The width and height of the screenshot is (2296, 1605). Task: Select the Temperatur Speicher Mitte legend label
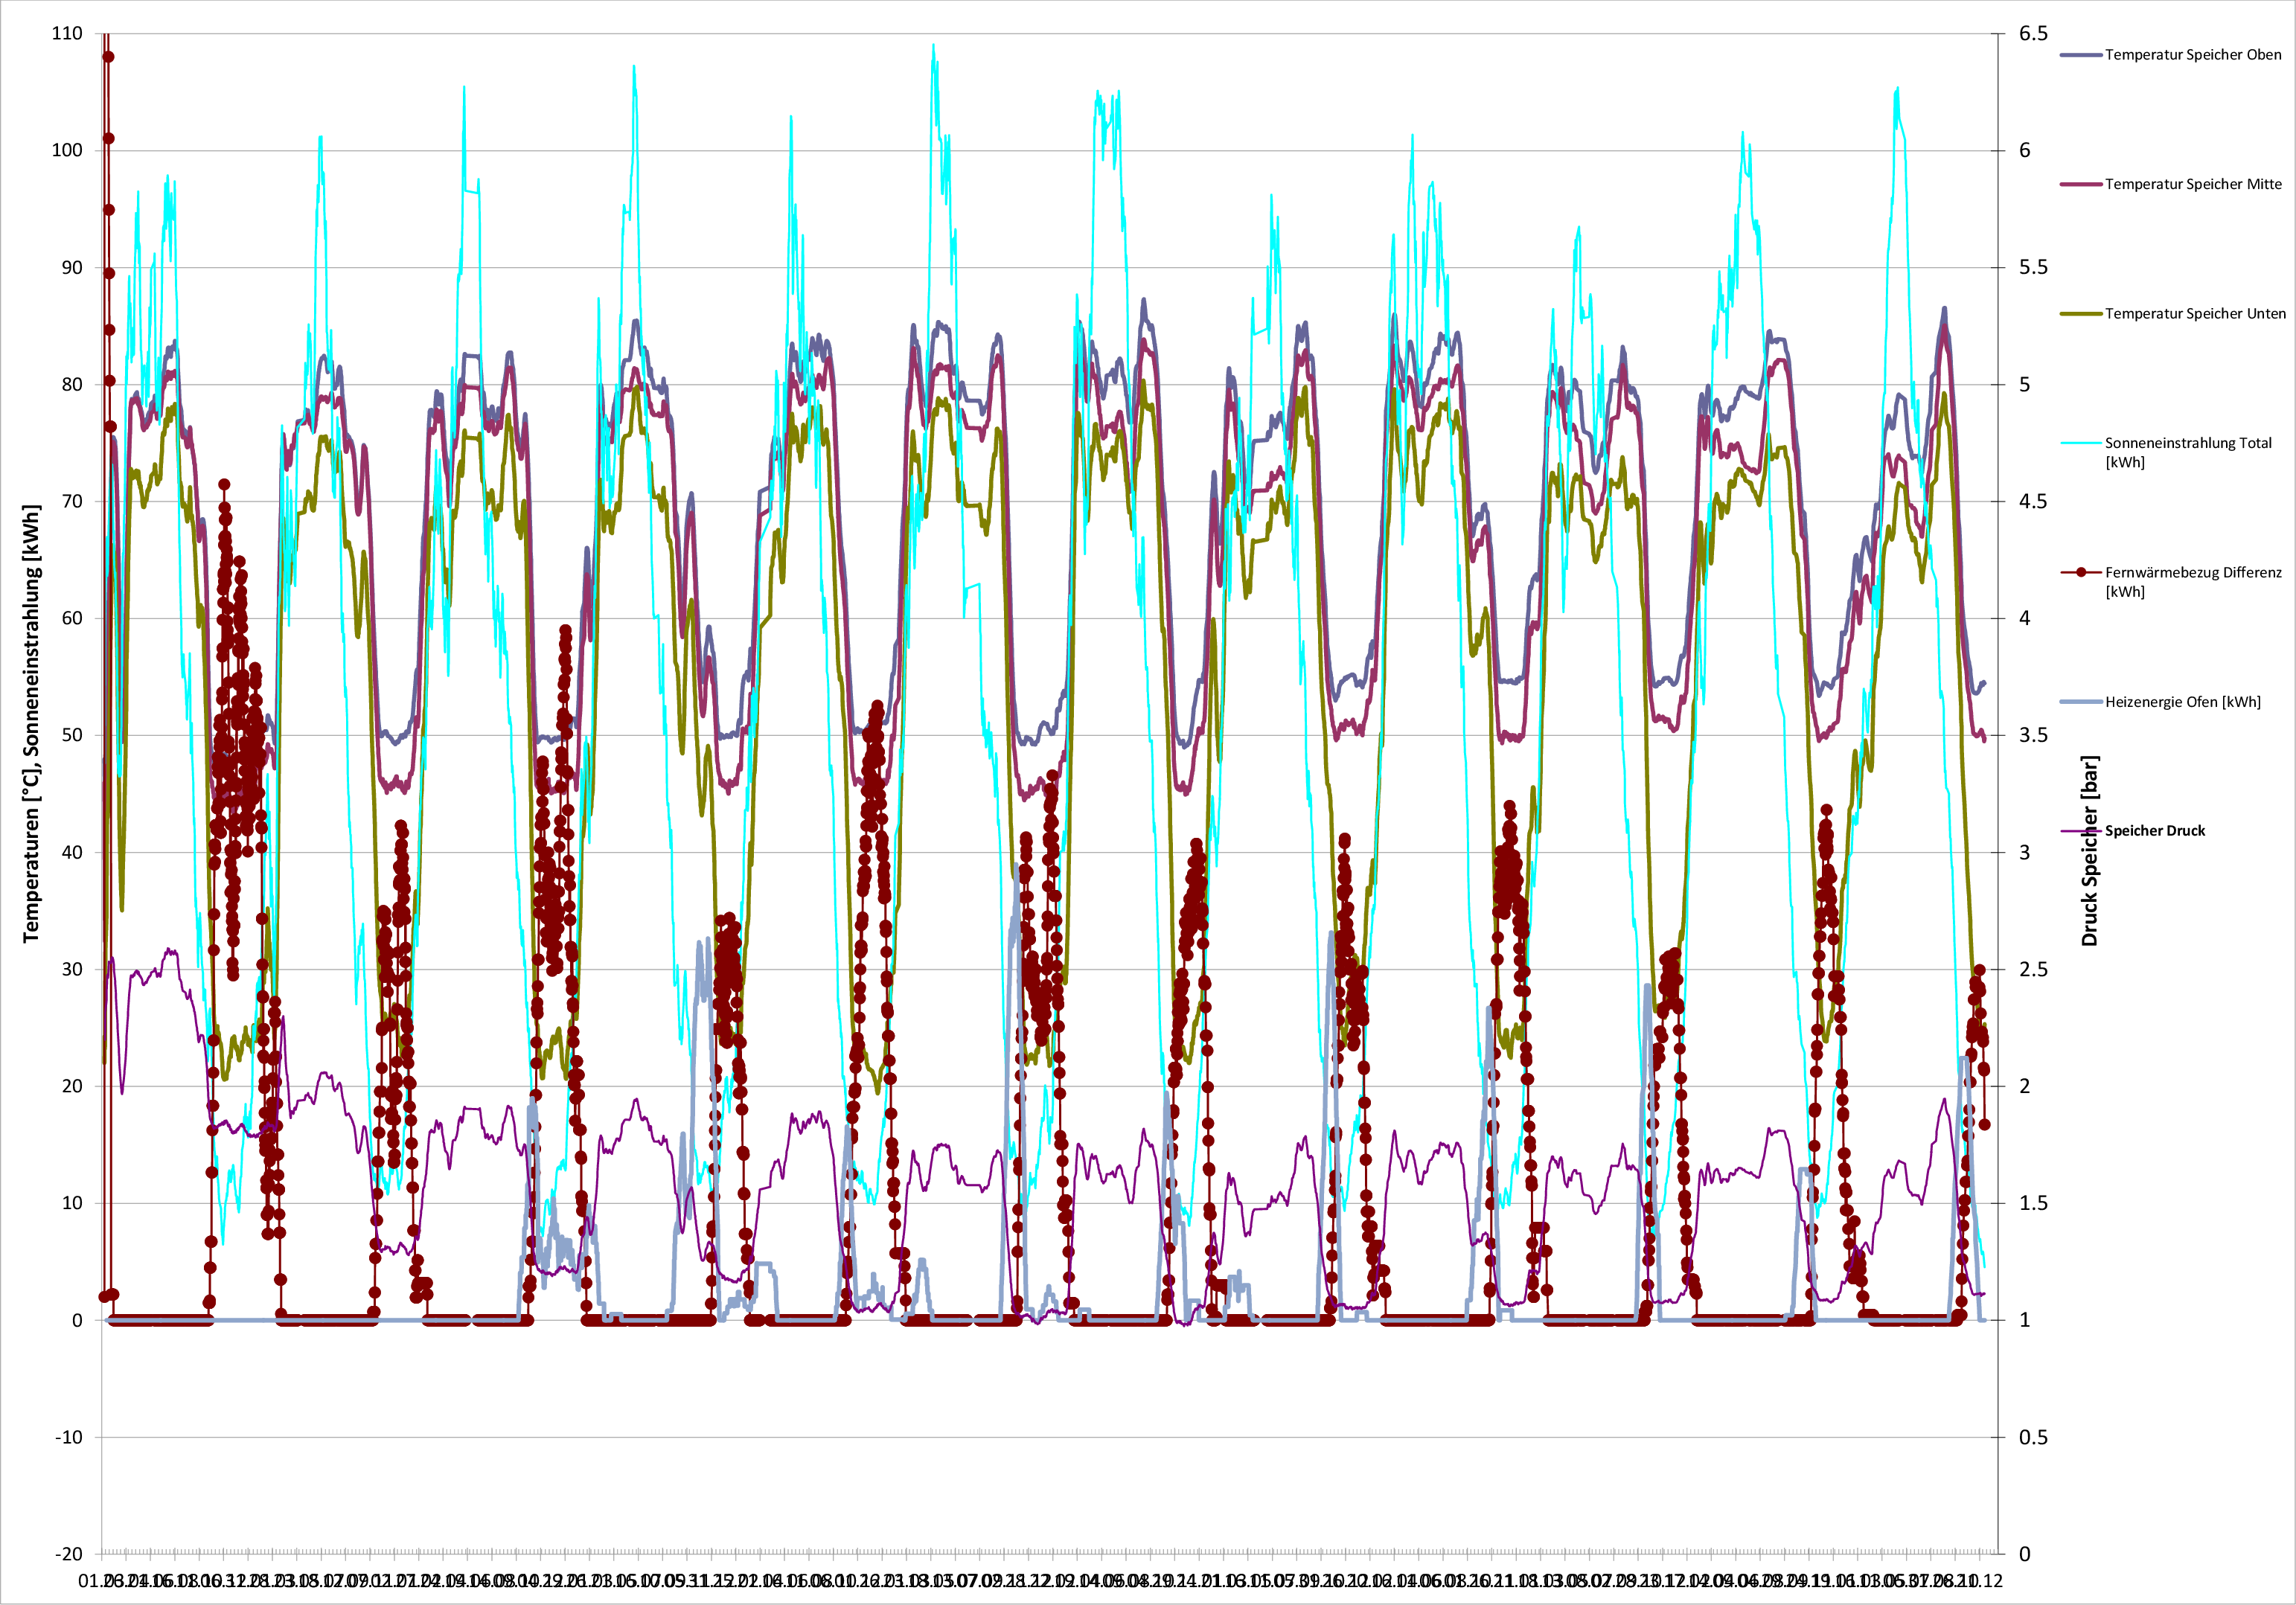pyautogui.click(x=2192, y=184)
